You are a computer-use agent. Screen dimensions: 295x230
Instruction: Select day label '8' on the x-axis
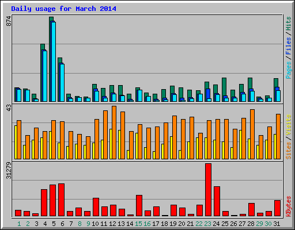(80, 224)
